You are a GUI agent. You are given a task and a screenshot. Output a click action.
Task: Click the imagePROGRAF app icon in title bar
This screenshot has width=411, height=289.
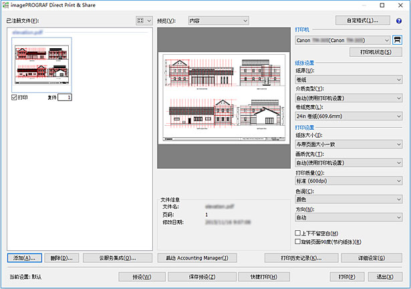coord(6,5)
